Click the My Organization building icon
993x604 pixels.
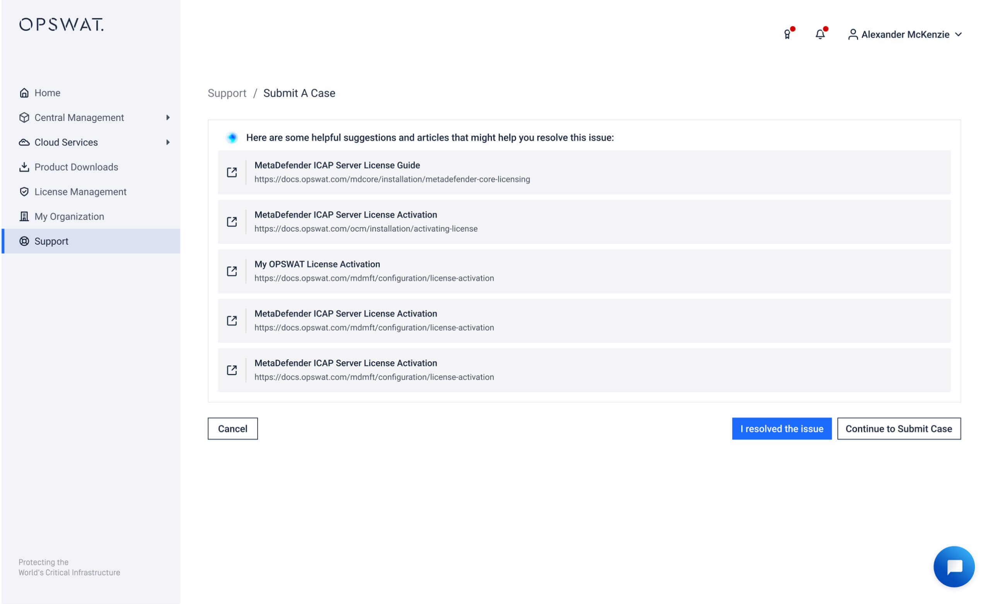pos(24,216)
